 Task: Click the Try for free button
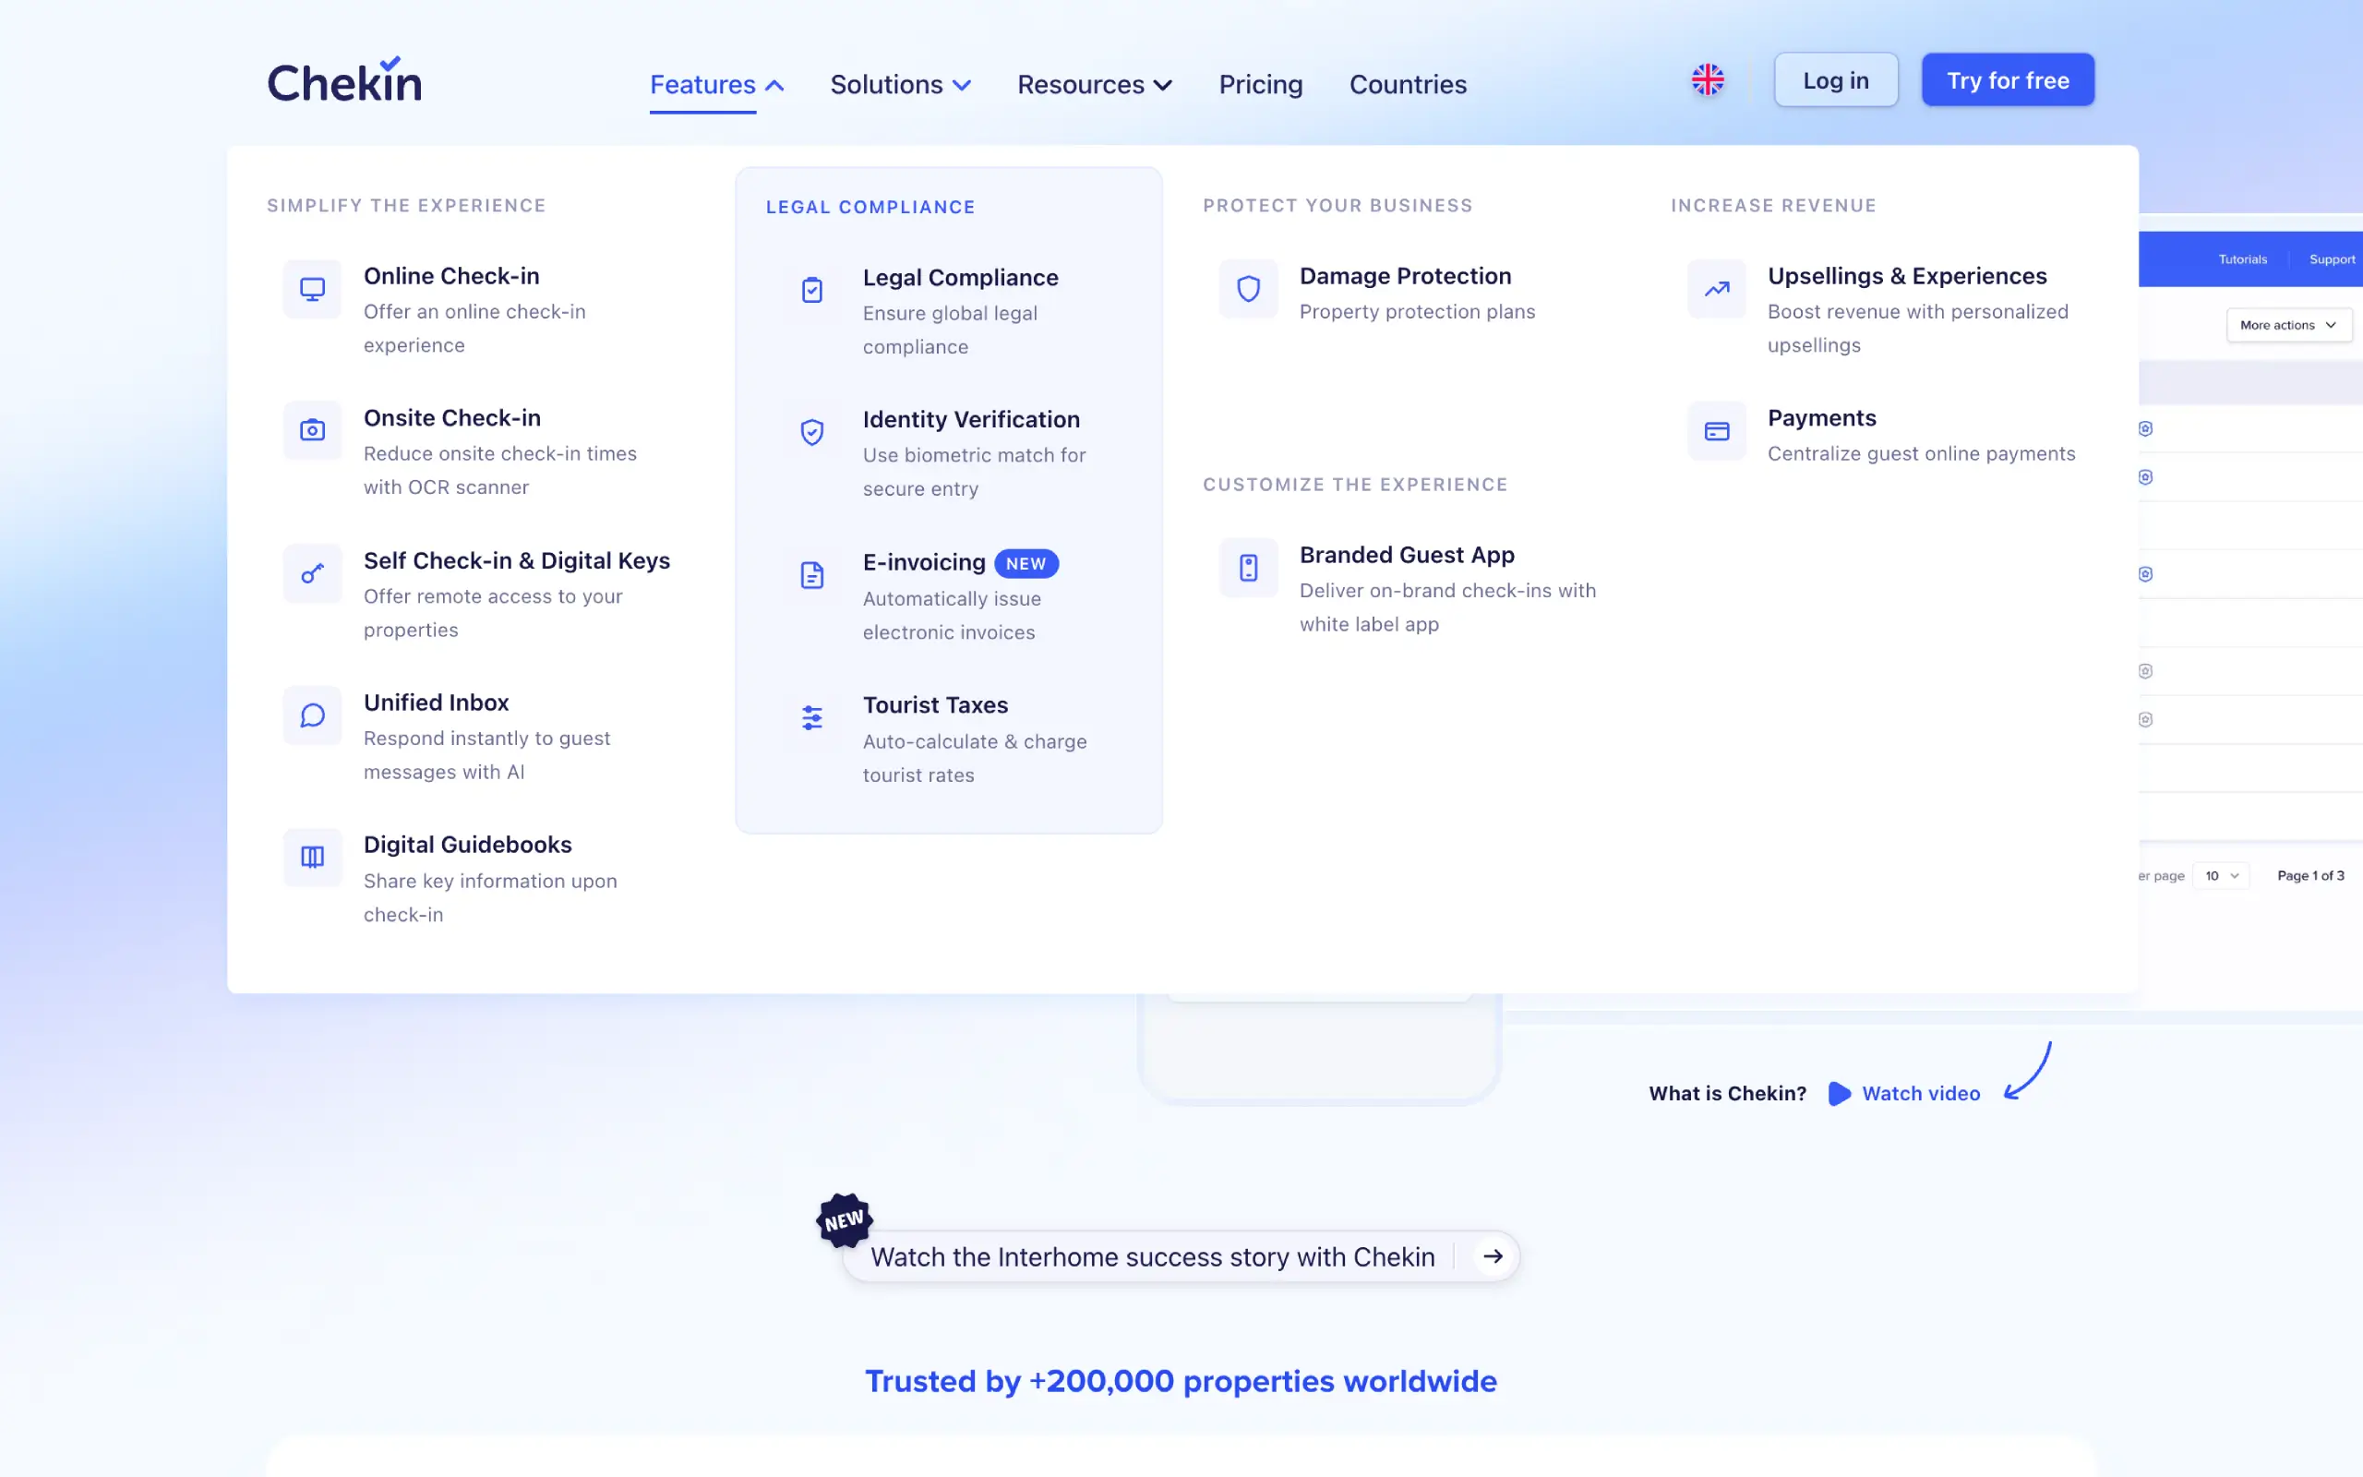click(2008, 80)
